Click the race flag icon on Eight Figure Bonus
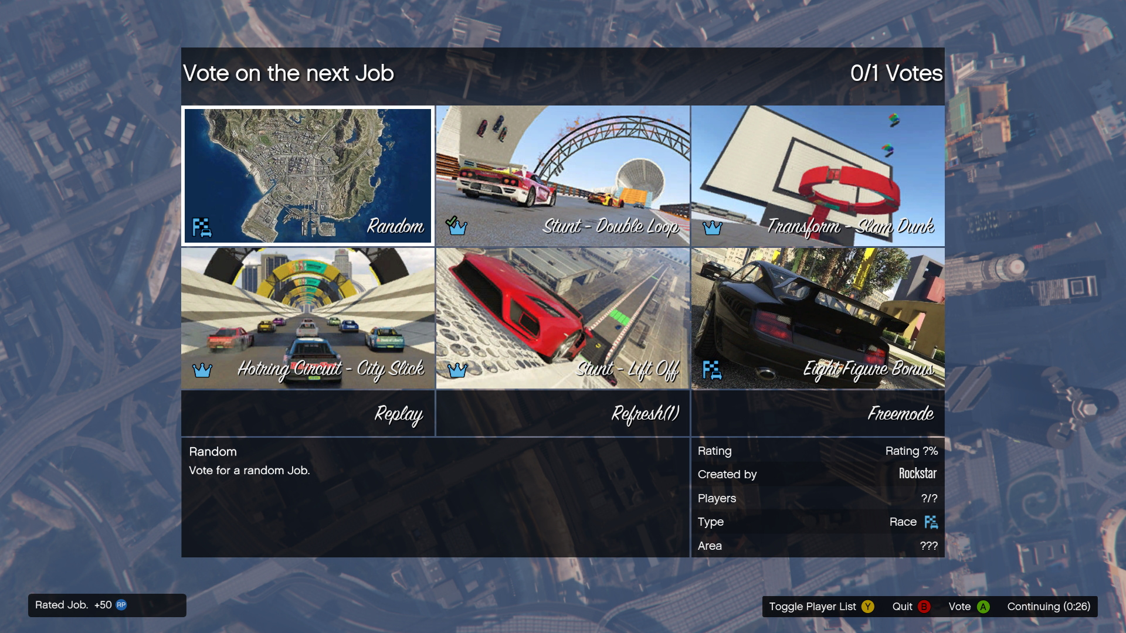The height and width of the screenshot is (633, 1126). [713, 369]
